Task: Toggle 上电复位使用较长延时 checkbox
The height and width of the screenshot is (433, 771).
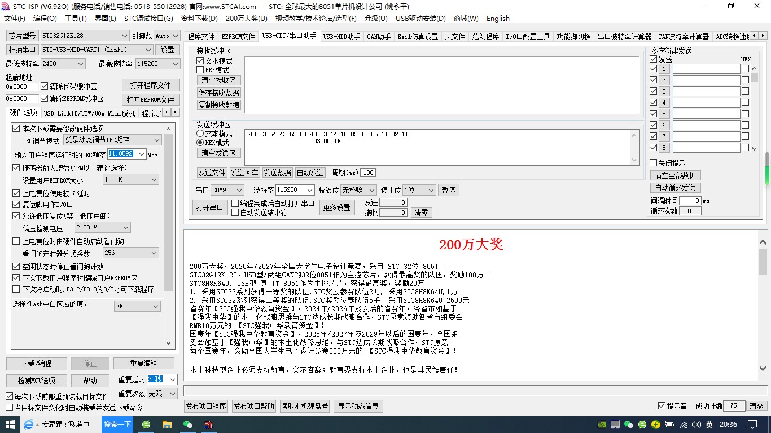Action: [x=16, y=193]
